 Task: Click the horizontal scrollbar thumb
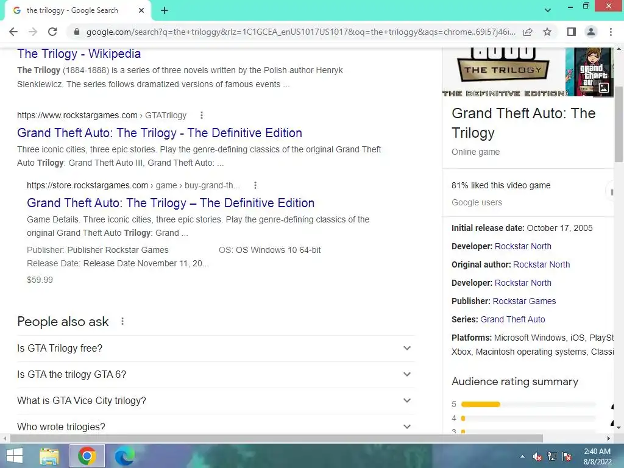277,439
